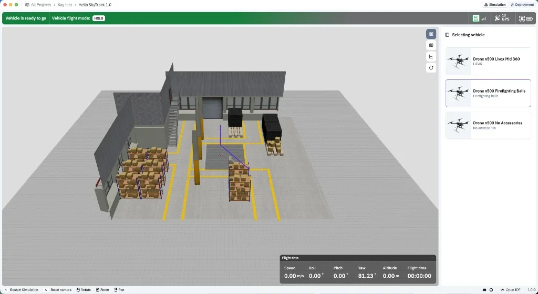538x294 pixels.
Task: Click the Rotate mouse hint icon
Action: (x=78, y=290)
